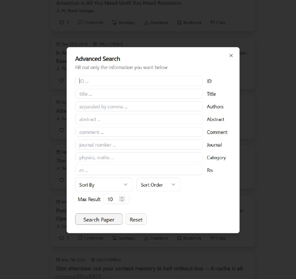This screenshot has width=296, height=279.
Task: Click the ID input field
Action: coord(139,81)
